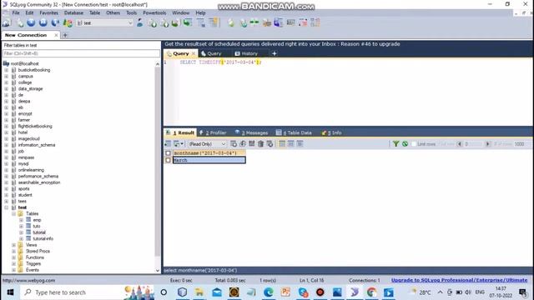Enable the Limit rows checkbox

click(414, 144)
